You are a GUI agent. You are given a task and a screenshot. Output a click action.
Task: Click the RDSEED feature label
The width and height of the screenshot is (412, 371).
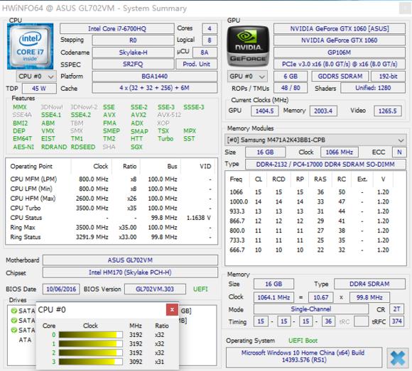pyautogui.click(x=83, y=147)
